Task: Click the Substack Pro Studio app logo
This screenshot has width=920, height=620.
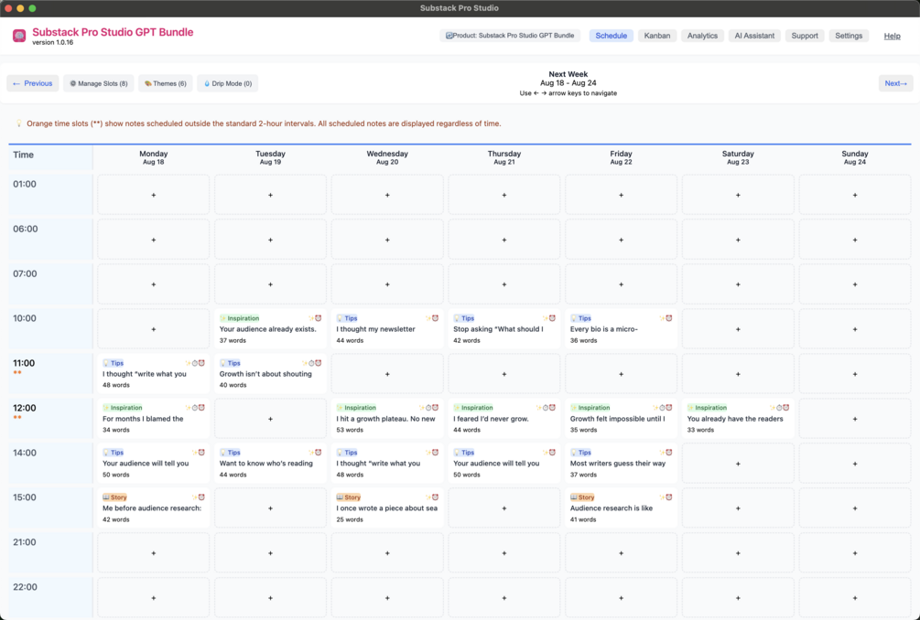Action: pos(19,37)
